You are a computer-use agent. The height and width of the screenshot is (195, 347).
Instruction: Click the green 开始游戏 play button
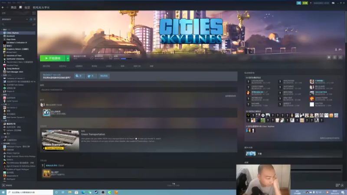52,58
